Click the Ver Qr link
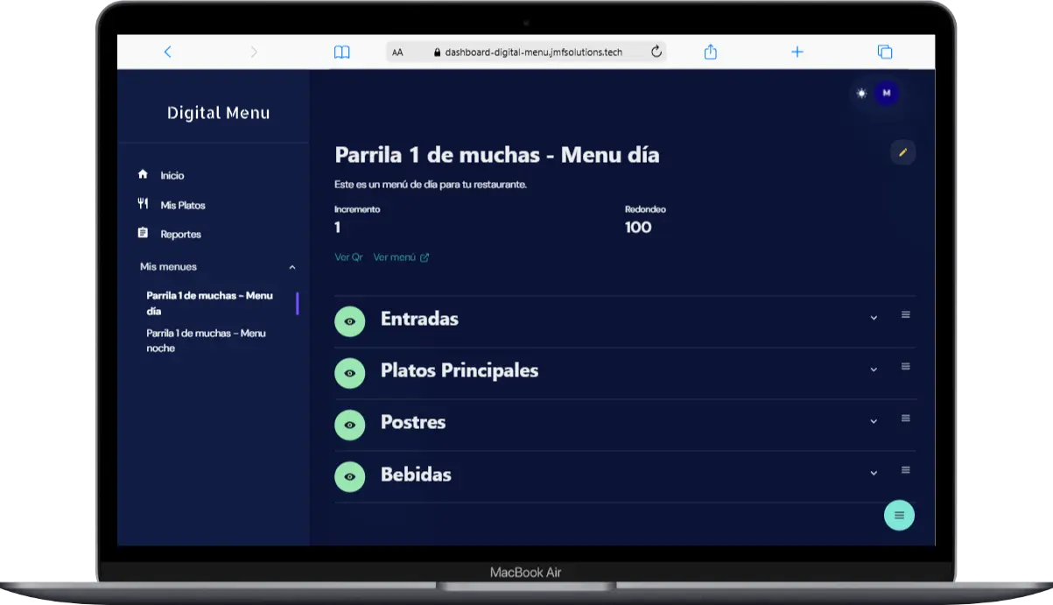The image size is (1053, 605). (x=348, y=257)
